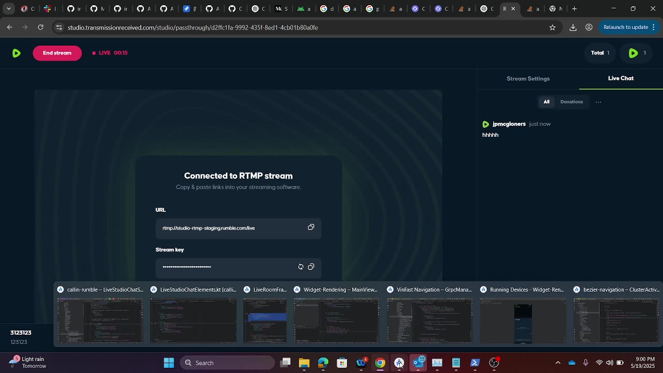Click the LIVE 00:15 indicator
663x373 pixels.
point(110,53)
